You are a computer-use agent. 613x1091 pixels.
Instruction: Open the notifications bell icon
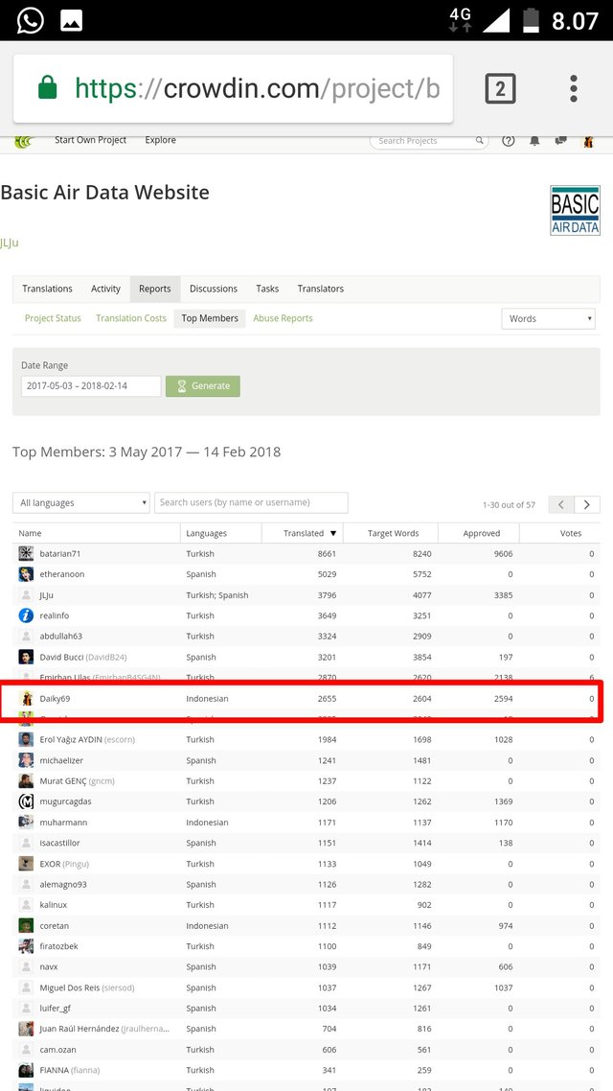534,141
